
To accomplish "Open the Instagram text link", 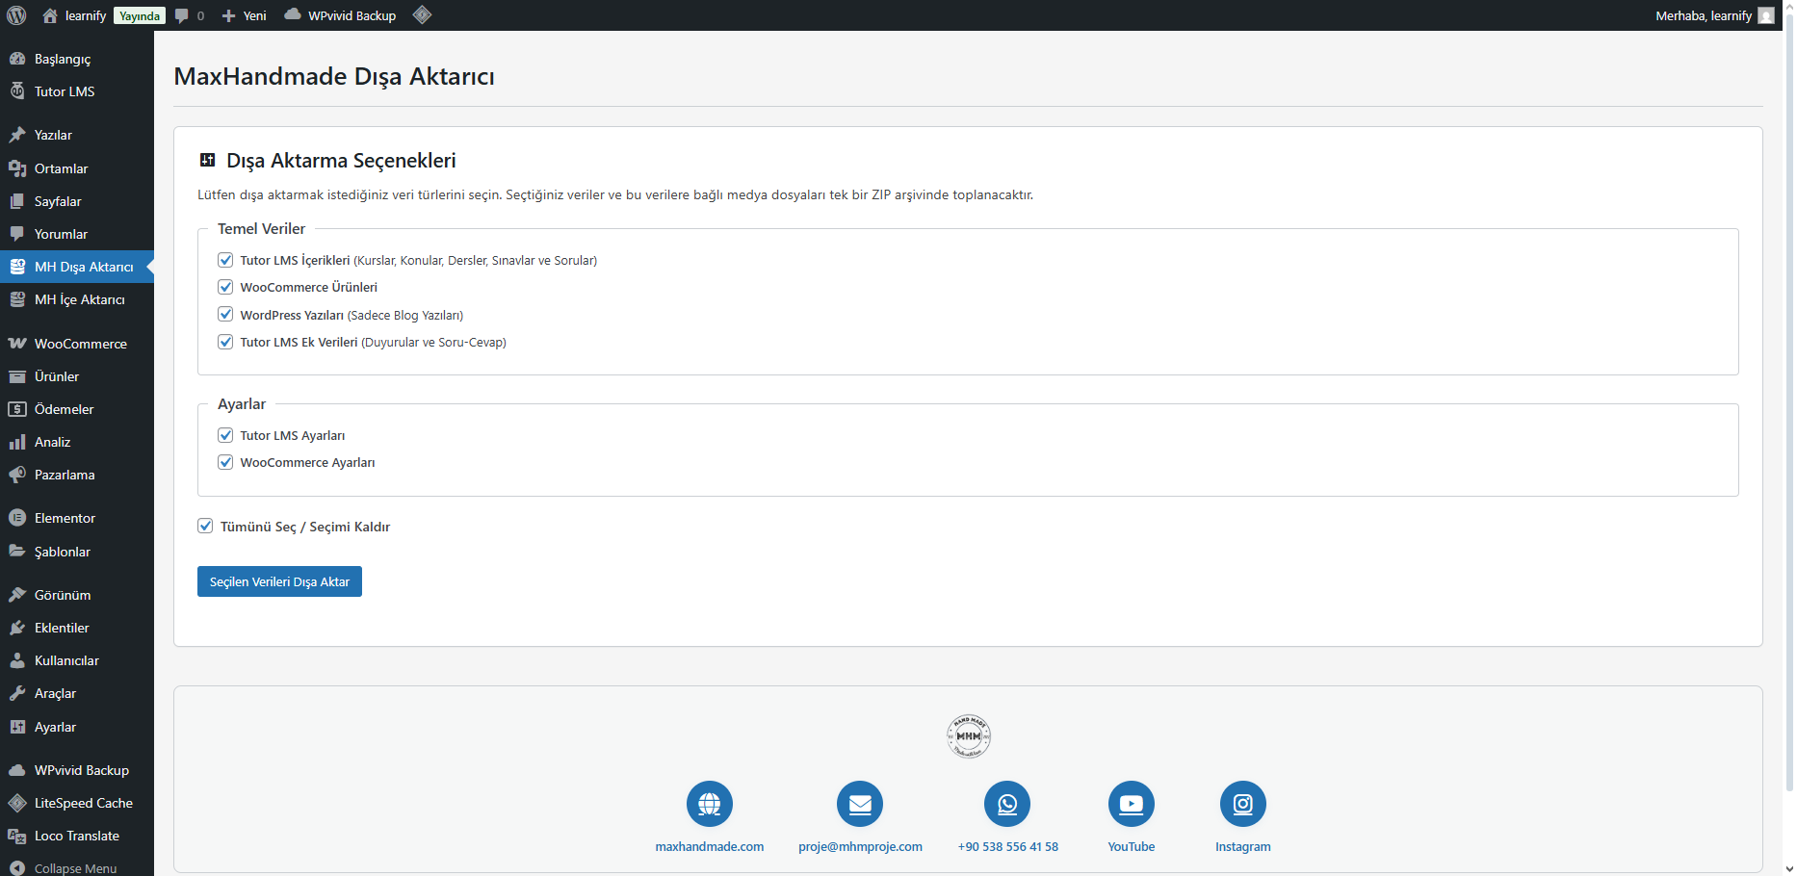I will coord(1243,847).
